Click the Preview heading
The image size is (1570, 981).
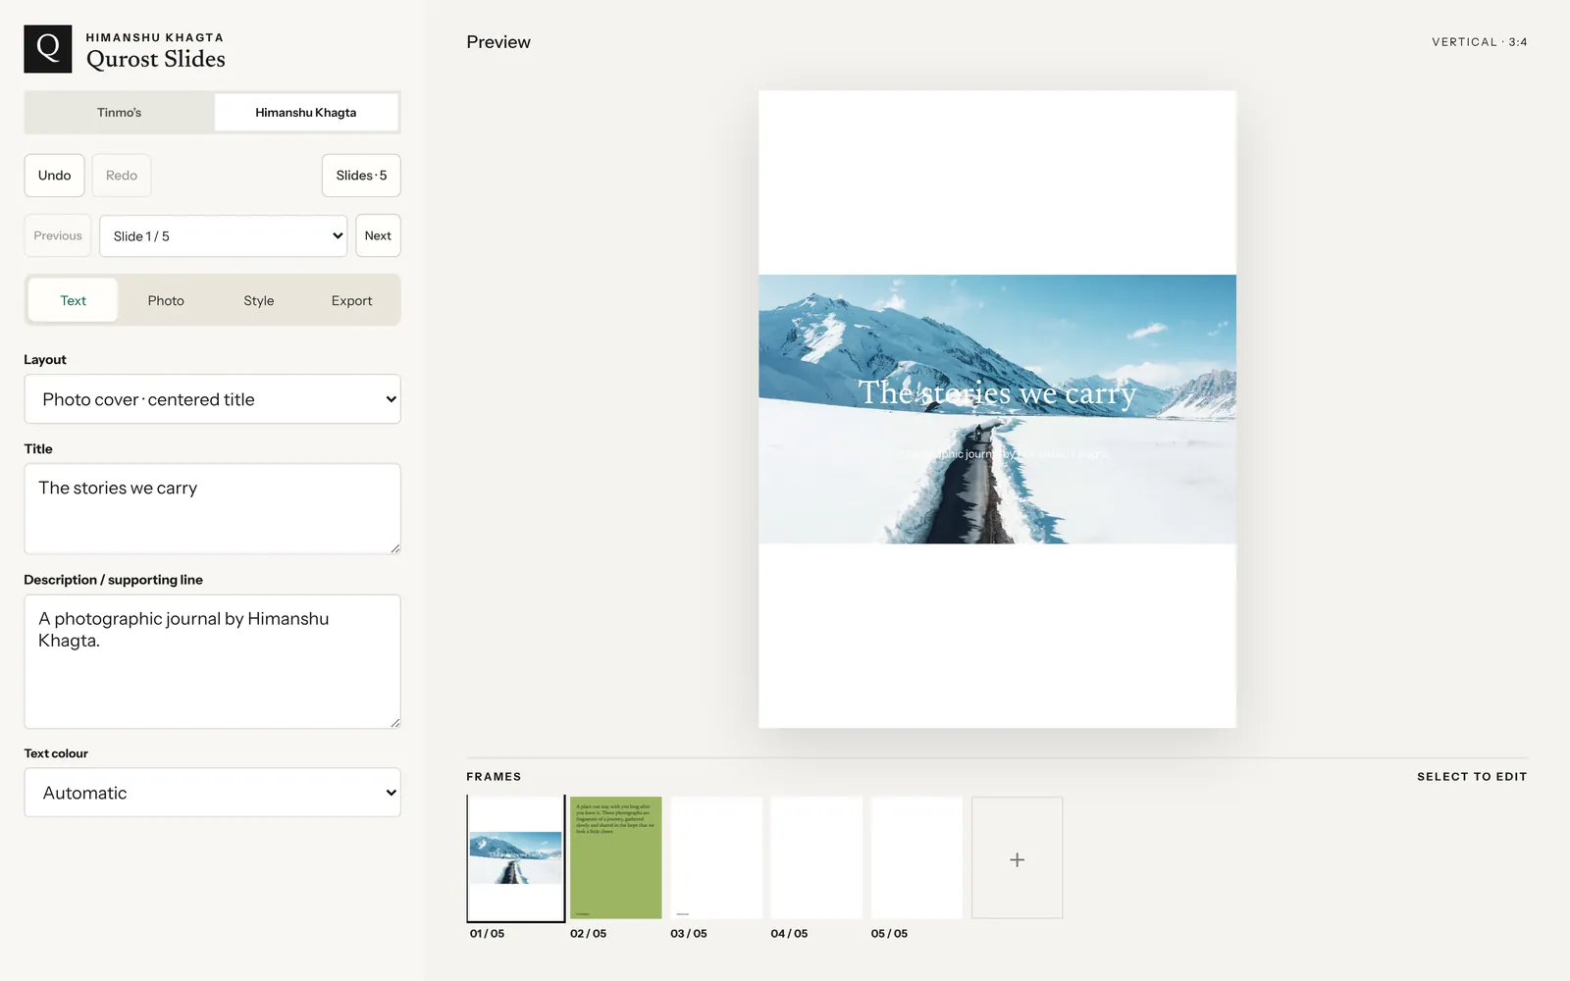click(x=498, y=42)
